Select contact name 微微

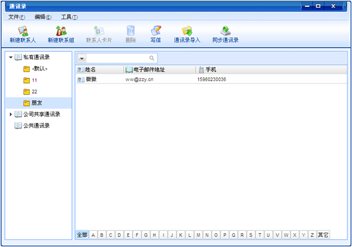click(91, 79)
